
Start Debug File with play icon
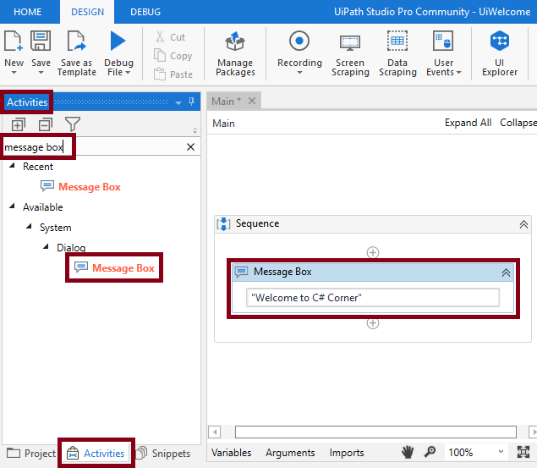[x=118, y=41]
